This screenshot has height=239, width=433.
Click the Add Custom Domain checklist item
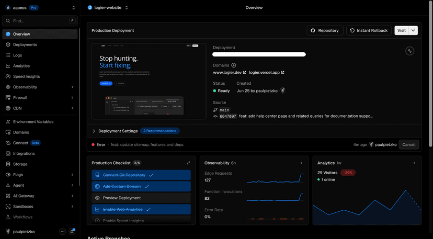[x=141, y=187]
